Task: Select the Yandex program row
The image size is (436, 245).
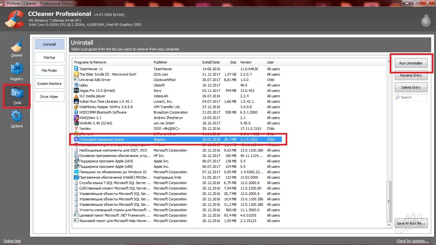Action: coord(177,129)
